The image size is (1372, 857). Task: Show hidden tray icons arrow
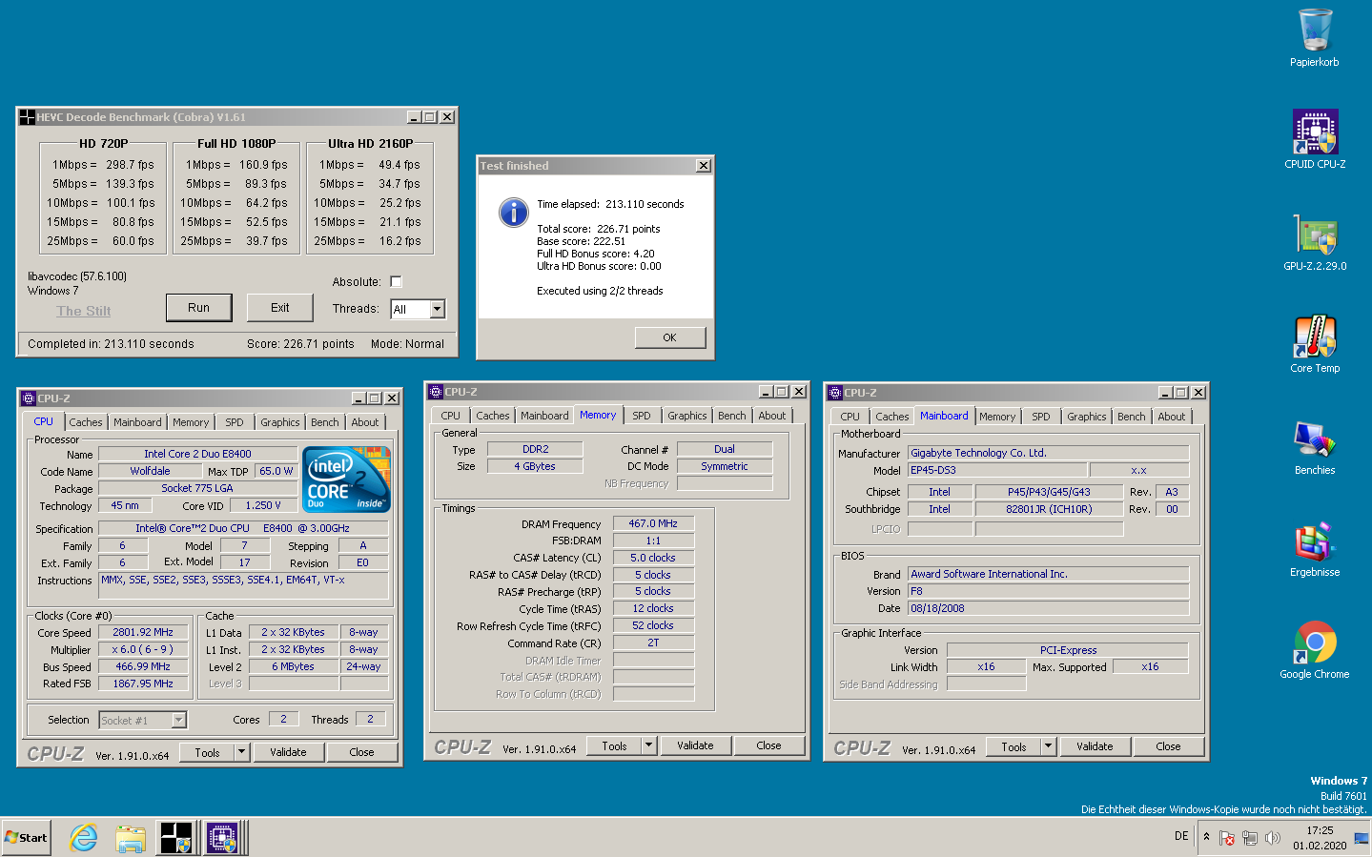tap(1206, 837)
